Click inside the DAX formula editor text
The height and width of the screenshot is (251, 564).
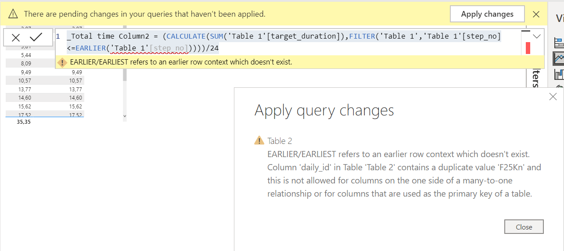click(x=284, y=42)
